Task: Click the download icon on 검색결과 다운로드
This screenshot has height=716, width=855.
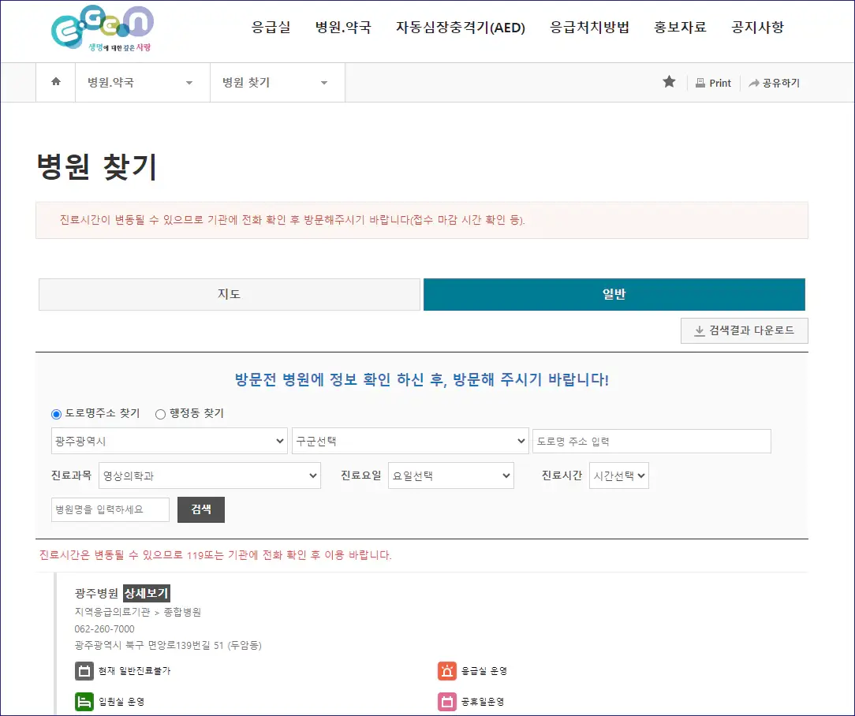Action: click(701, 330)
